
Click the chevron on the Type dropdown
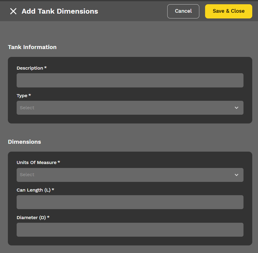pos(237,107)
